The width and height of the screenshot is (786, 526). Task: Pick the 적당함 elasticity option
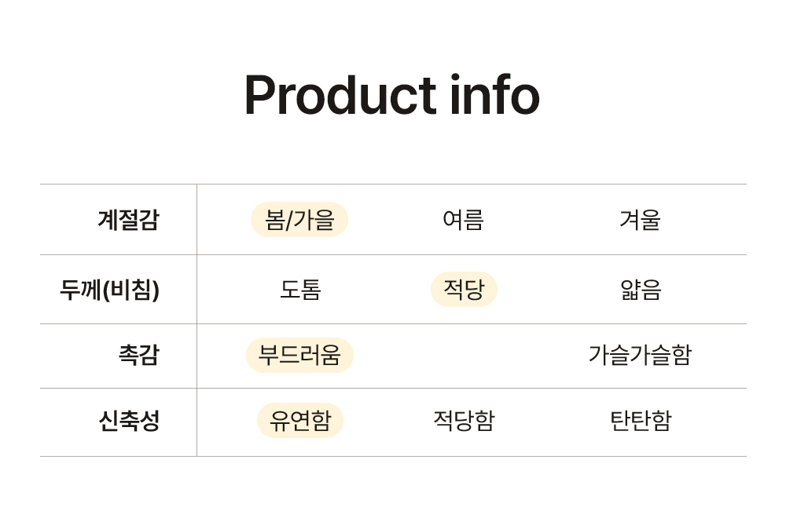click(464, 421)
